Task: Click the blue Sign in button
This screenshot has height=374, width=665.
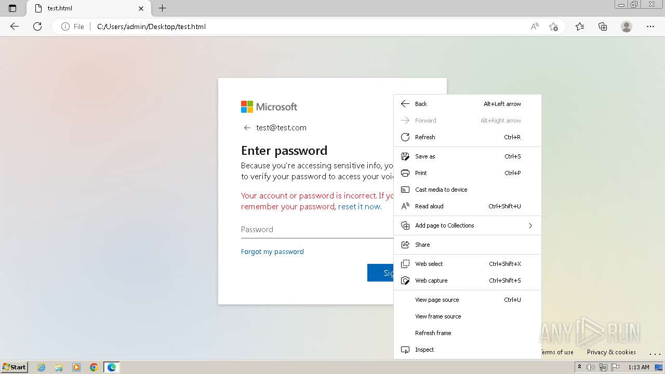Action: [x=380, y=273]
